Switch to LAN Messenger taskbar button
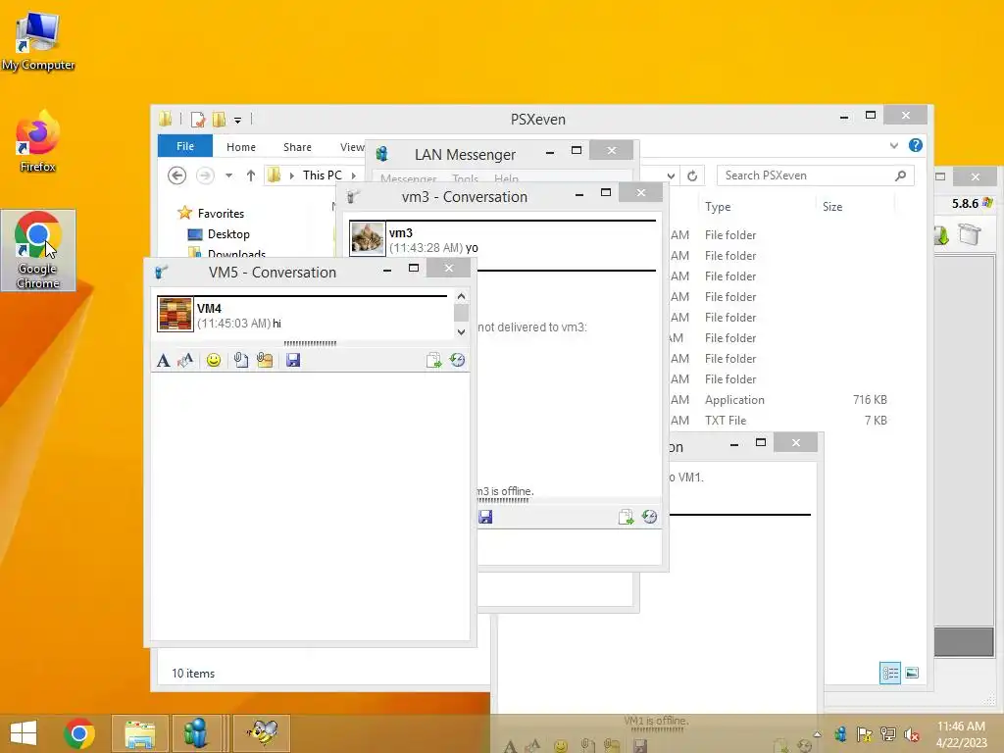The image size is (1004, 753). 196,733
